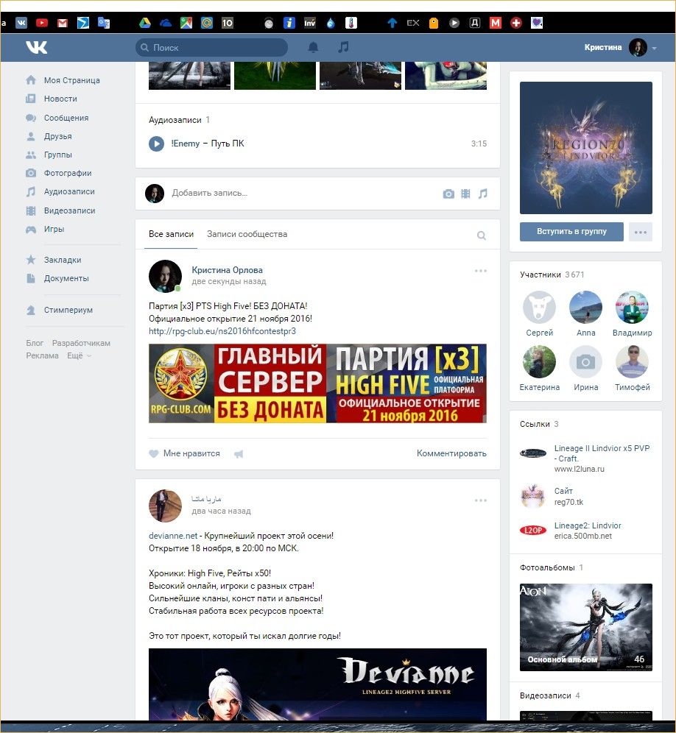
Task: Open Google Drive bookmark icon
Action: click(x=145, y=22)
